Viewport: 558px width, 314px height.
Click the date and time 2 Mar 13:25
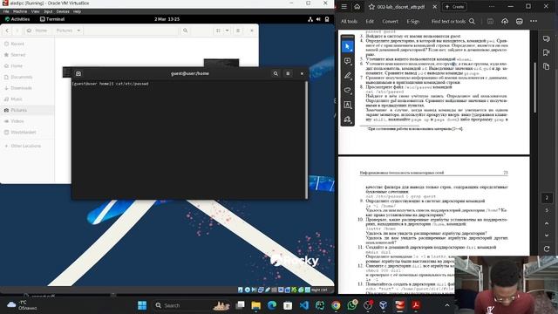(x=167, y=19)
